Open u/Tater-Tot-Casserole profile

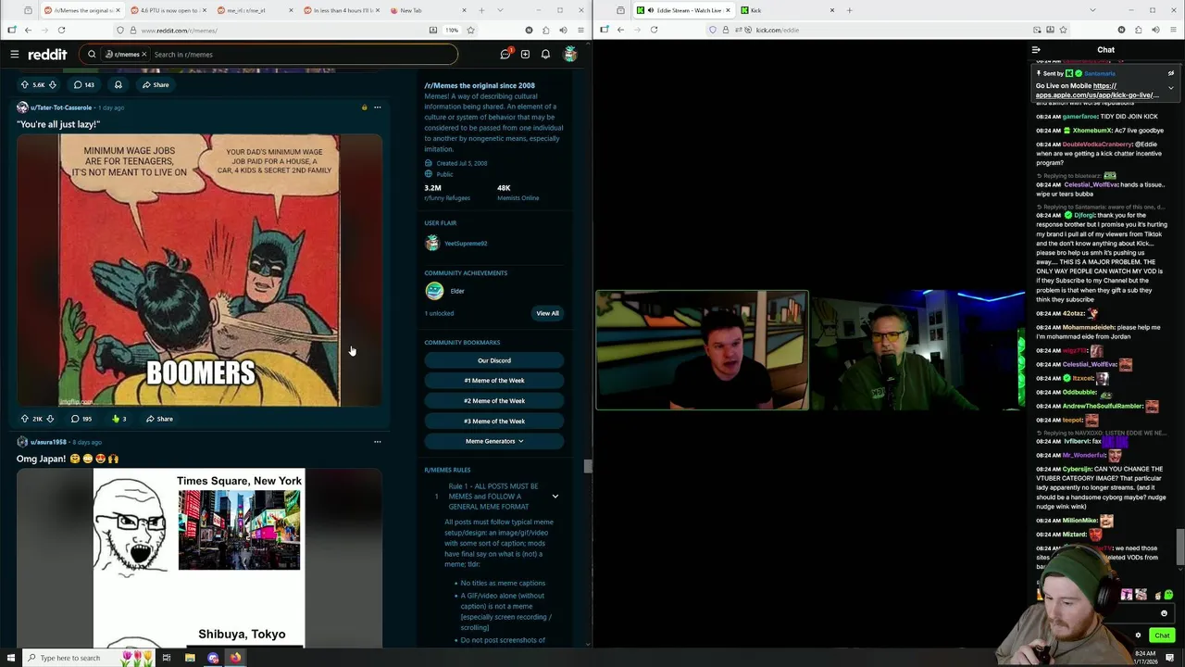[60, 107]
